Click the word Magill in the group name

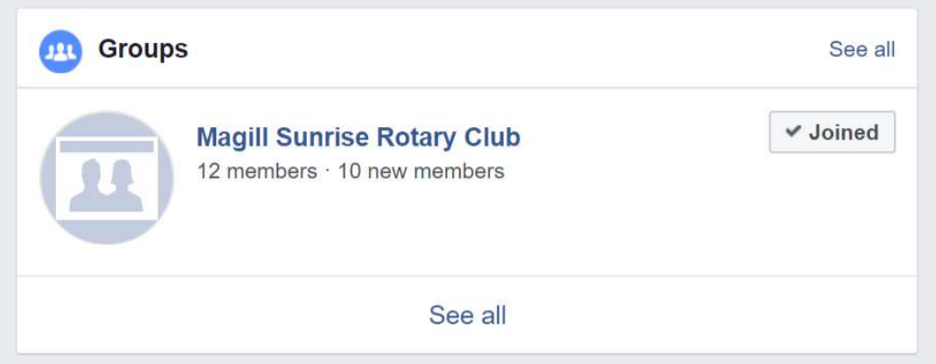click(x=233, y=137)
